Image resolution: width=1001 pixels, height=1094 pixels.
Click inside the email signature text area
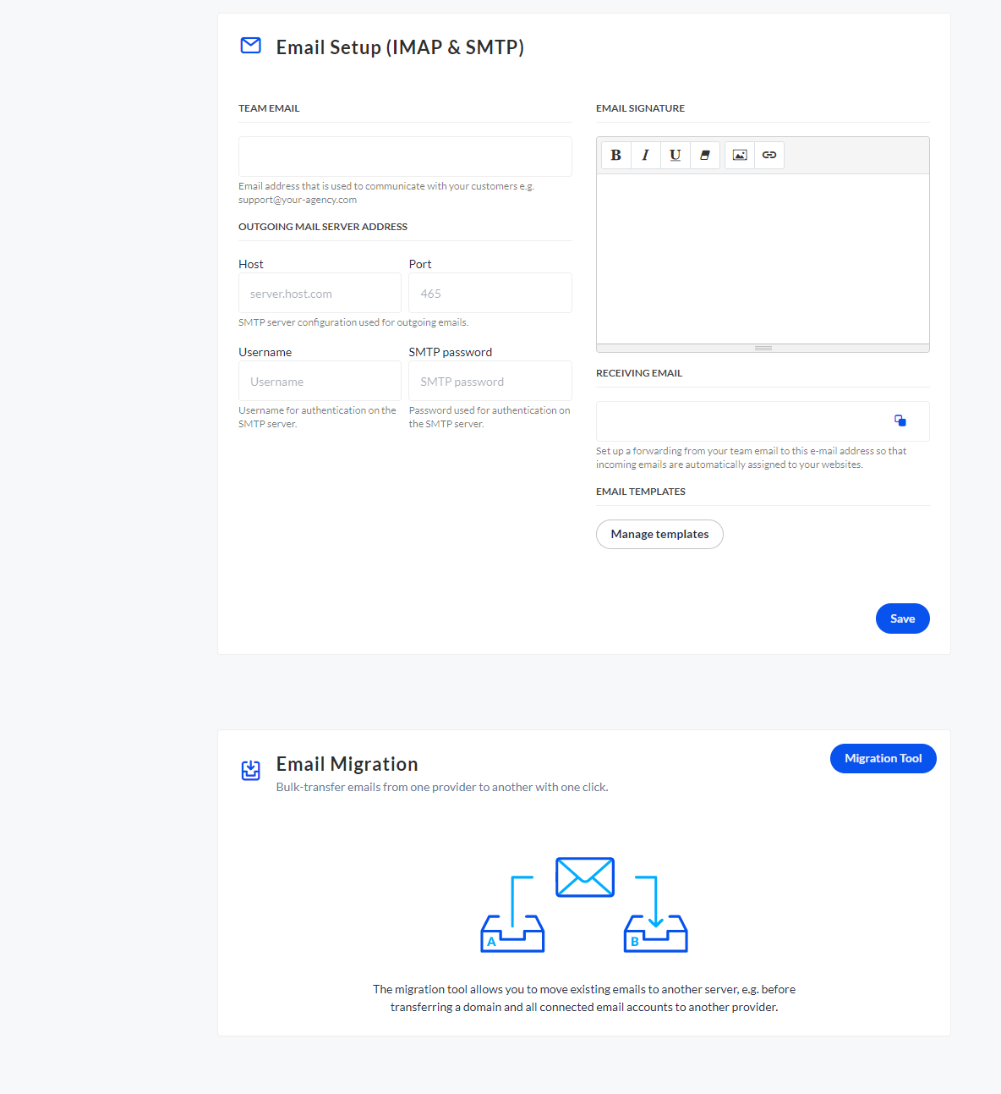[763, 258]
